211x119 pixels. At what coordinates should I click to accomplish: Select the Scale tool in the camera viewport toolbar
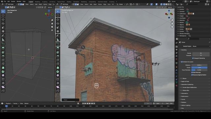[58, 27]
